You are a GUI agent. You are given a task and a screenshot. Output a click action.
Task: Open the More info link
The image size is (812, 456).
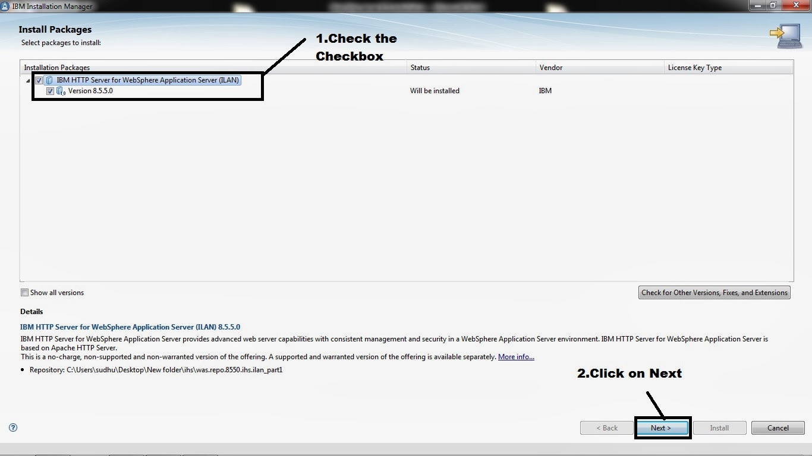(x=515, y=356)
